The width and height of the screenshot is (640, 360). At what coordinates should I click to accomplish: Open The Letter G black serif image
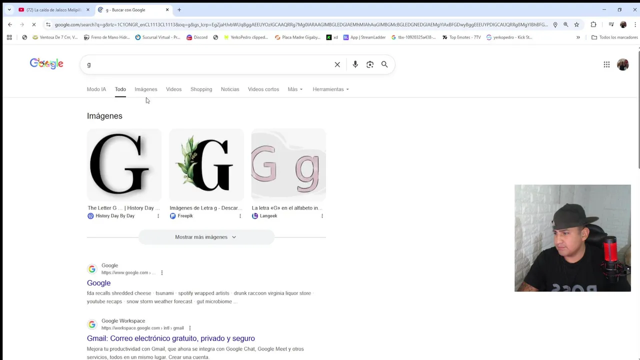(124, 164)
